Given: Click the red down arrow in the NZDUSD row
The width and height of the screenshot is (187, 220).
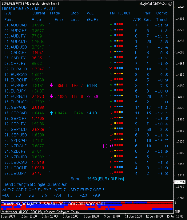Looking at the screenshot, I should click(111, 156).
